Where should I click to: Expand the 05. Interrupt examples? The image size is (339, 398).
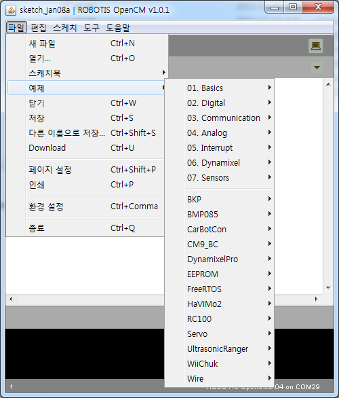(220, 148)
